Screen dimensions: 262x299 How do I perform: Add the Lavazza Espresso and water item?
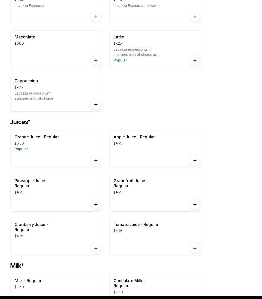195,17
